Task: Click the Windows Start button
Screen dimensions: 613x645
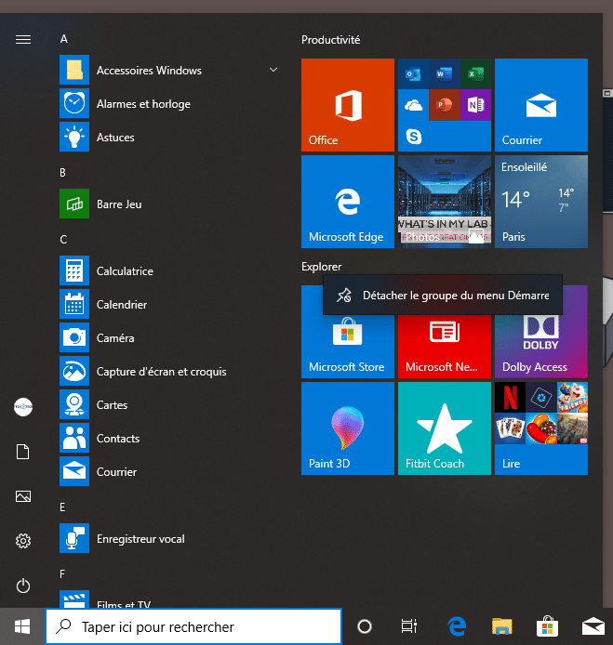Action: 22,626
